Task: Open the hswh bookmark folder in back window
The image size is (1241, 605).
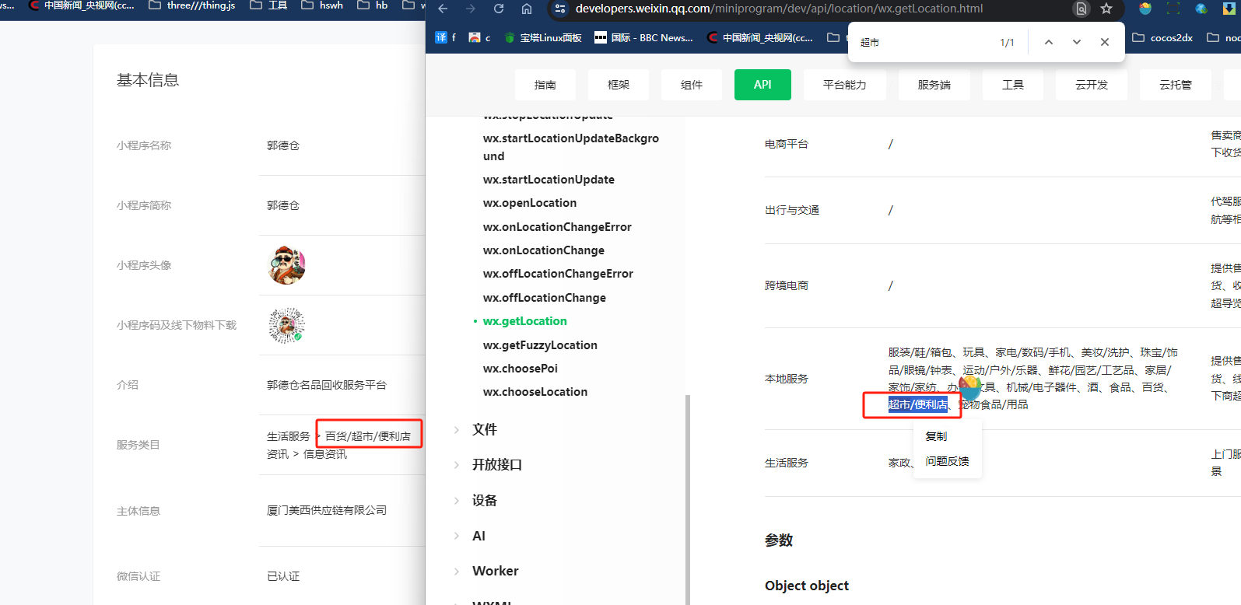Action: pos(322,5)
